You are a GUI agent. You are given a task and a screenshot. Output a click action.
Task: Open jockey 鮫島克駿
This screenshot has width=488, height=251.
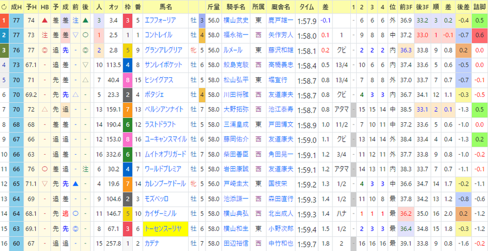(236, 65)
